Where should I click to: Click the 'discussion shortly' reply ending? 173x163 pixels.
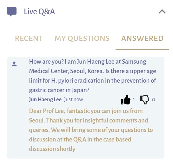[52, 149]
